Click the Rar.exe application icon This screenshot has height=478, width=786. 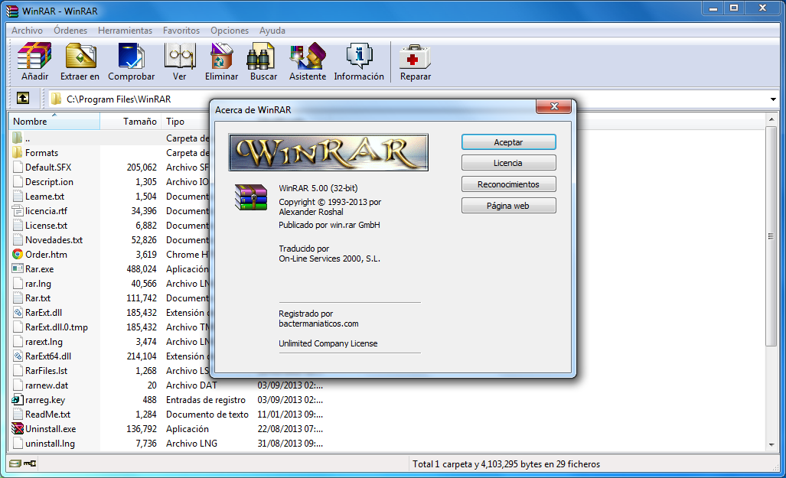tap(18, 268)
